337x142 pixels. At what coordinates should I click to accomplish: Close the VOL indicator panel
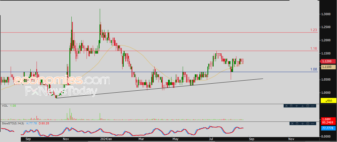point(286,106)
